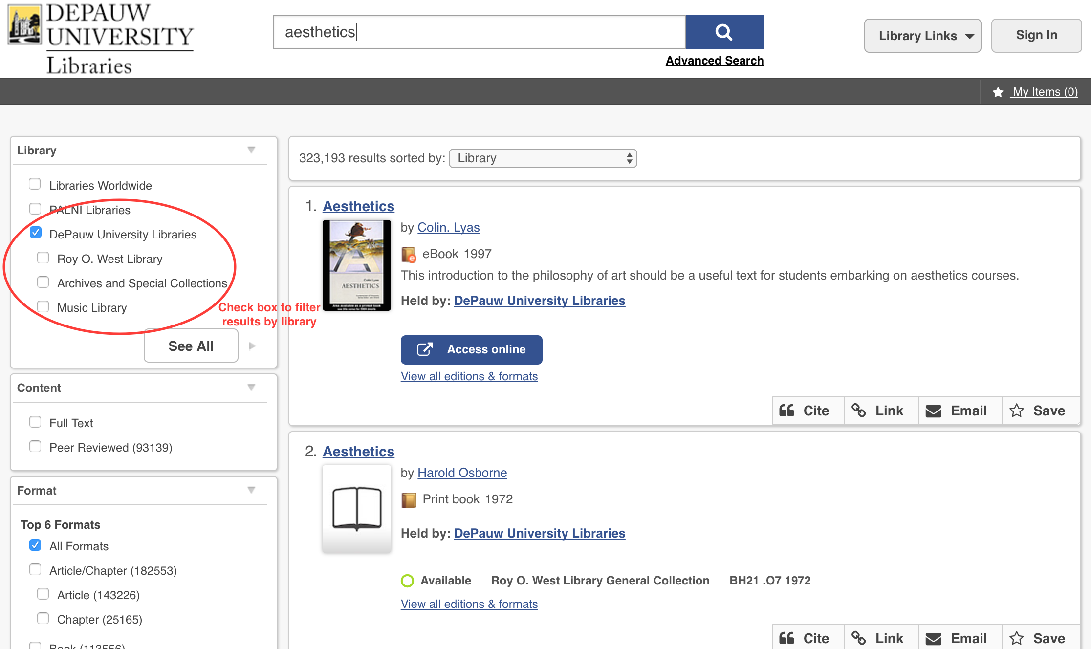1091x649 pixels.
Task: Click the Save star icon for result 2
Action: click(1017, 638)
